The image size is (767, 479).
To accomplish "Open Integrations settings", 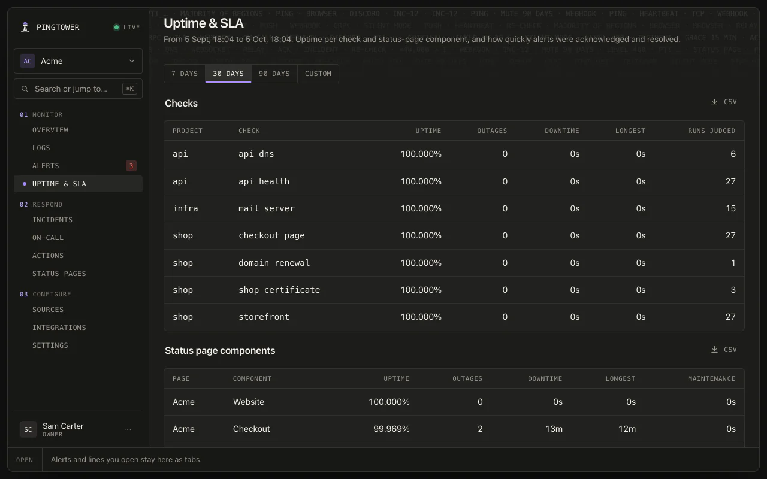I will click(x=78, y=328).
